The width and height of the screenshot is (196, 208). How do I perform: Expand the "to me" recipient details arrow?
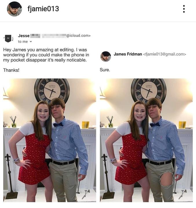tap(31, 42)
